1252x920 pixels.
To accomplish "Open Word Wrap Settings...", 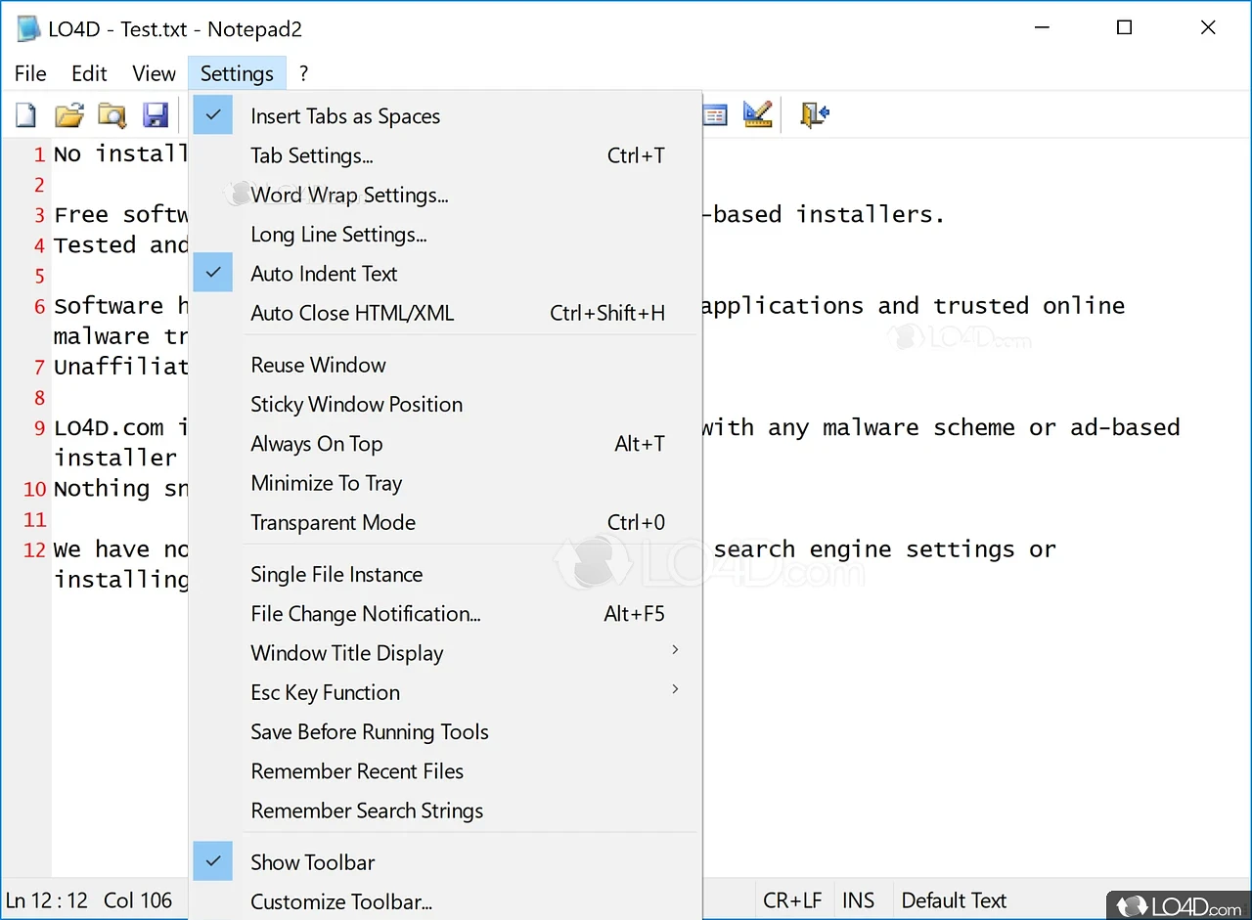I will (446, 195).
